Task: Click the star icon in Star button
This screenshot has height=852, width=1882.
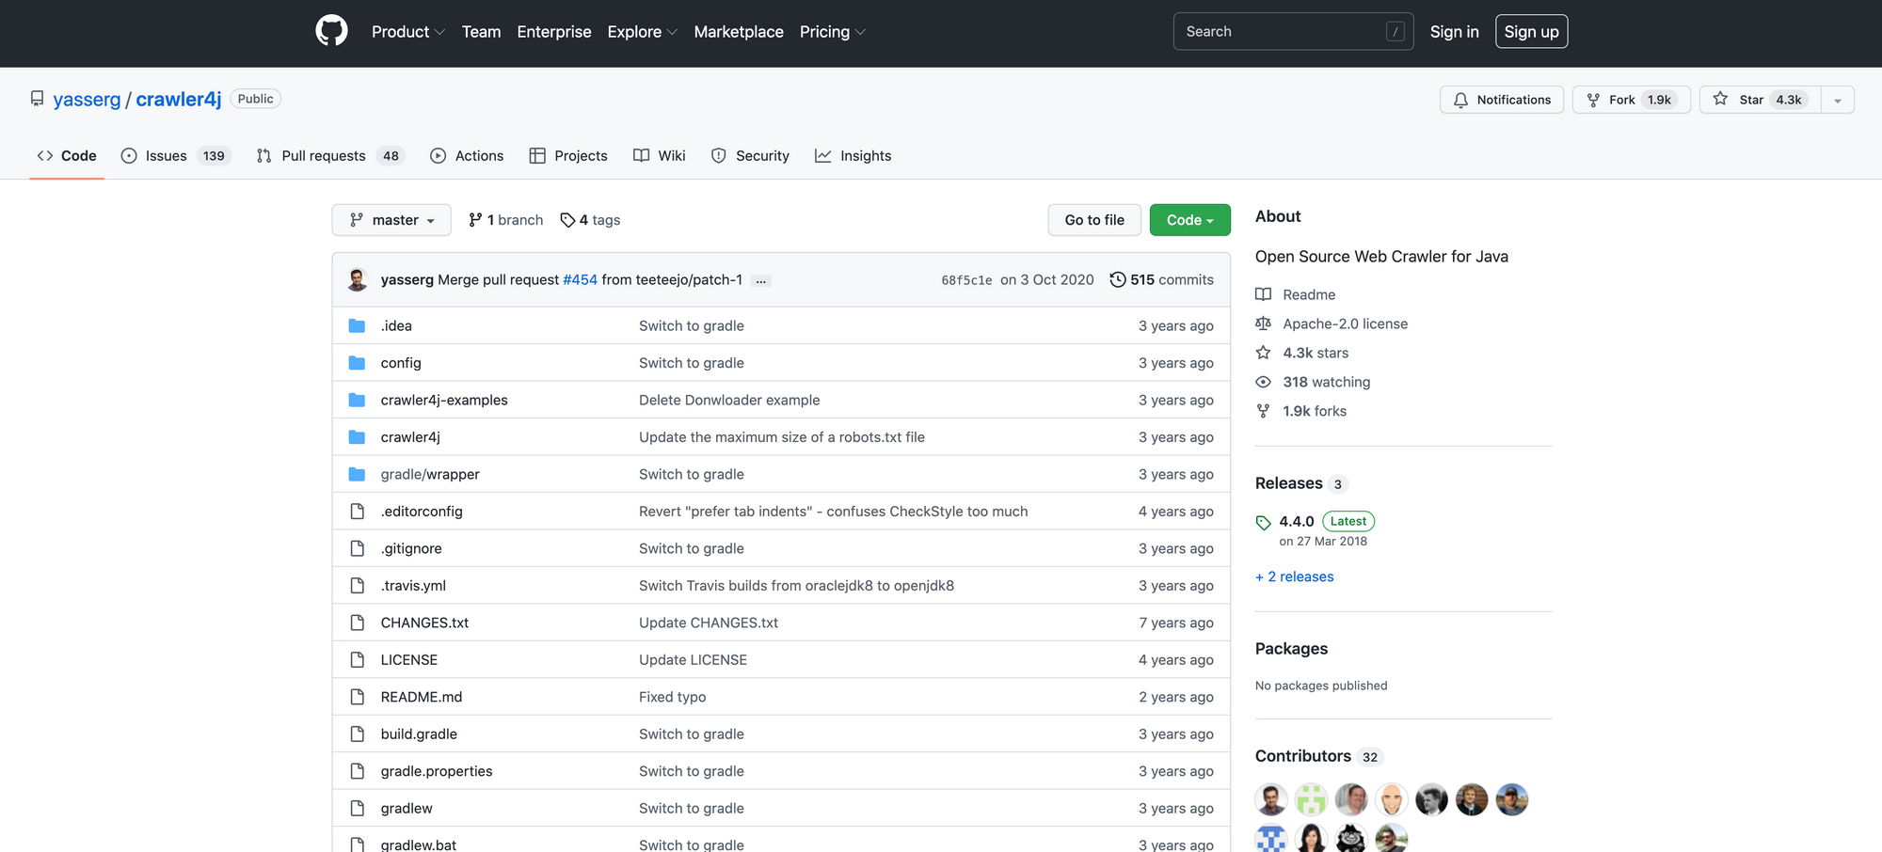Action: tap(1720, 99)
